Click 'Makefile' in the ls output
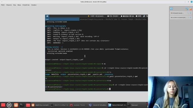 point(55,74)
